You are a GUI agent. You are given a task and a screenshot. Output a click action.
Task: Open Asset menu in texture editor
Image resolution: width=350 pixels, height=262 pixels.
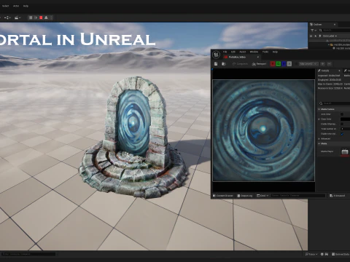[x=243, y=52]
